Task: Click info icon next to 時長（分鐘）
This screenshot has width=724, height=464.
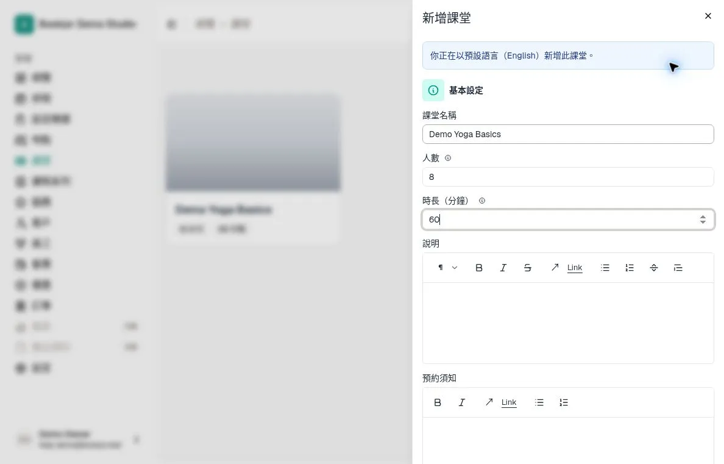Action: [x=482, y=201]
